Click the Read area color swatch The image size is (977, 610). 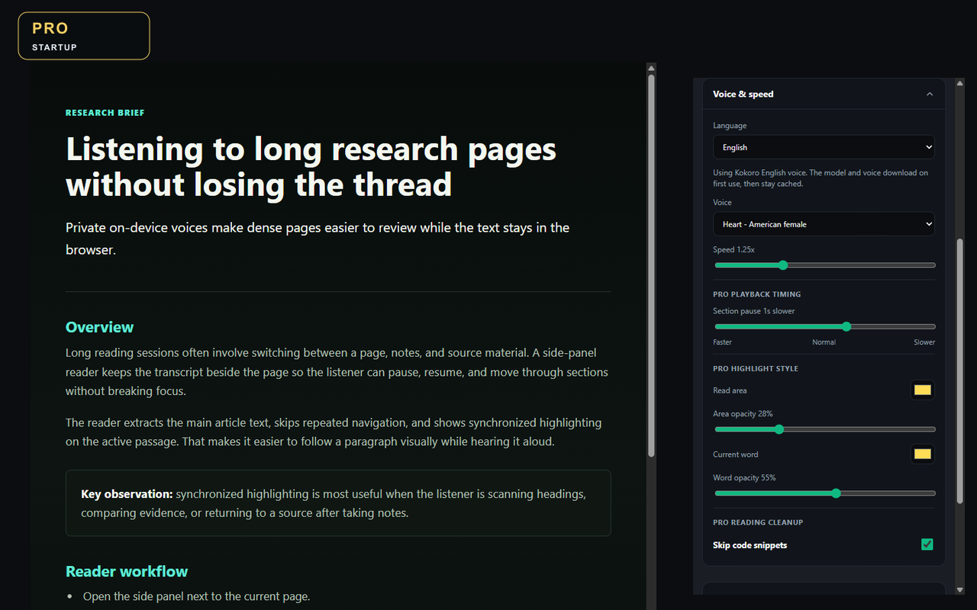922,390
